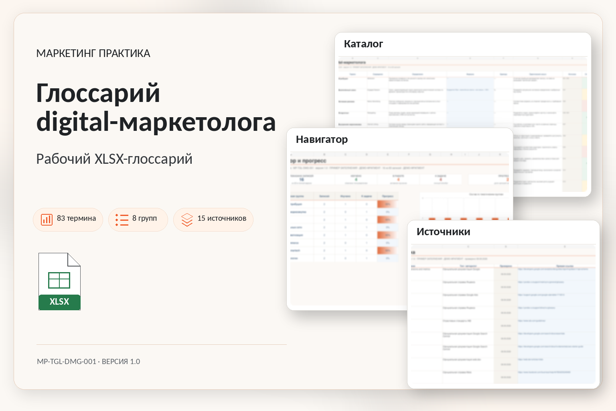Select the "83 термина" badge label
The height and width of the screenshot is (411, 616).
point(76,218)
